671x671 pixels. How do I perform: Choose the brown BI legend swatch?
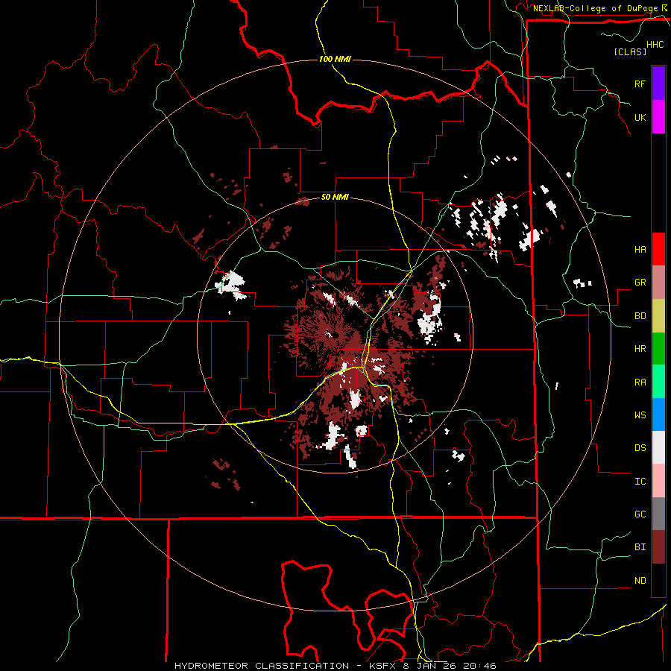pos(658,547)
